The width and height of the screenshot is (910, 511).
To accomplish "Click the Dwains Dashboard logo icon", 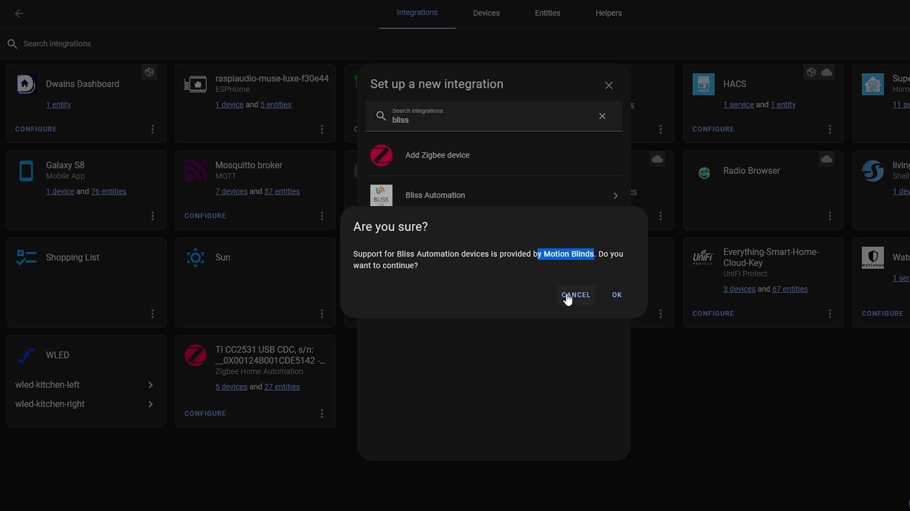I will click(x=26, y=84).
